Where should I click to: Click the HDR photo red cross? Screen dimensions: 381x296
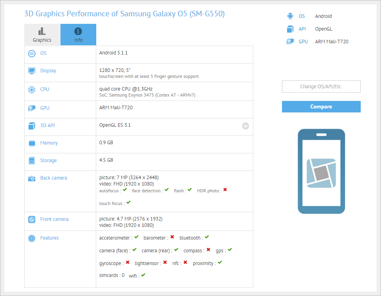tap(225, 190)
